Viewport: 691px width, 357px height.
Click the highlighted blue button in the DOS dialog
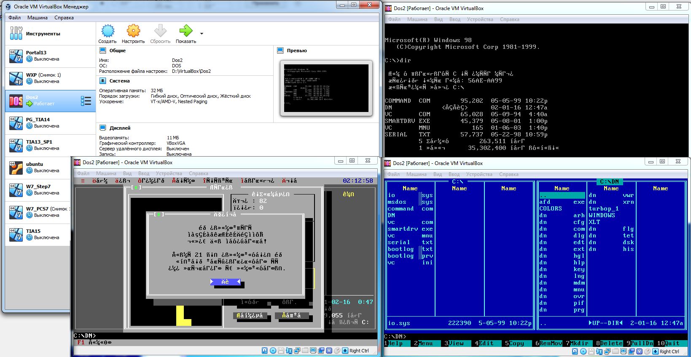click(225, 282)
